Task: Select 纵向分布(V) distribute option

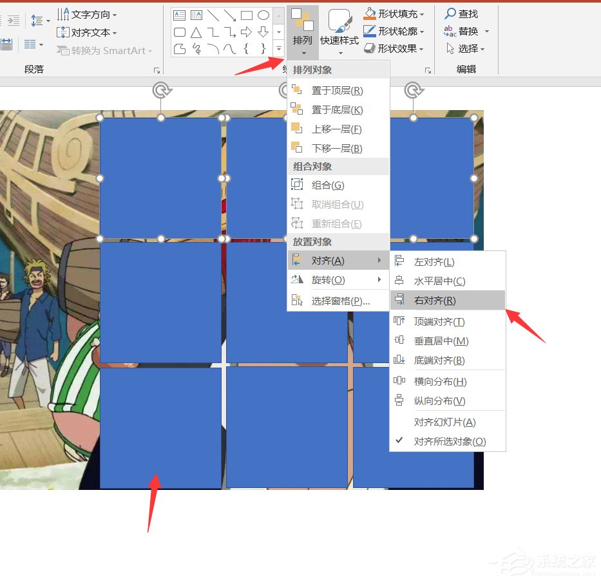Action: [448, 401]
